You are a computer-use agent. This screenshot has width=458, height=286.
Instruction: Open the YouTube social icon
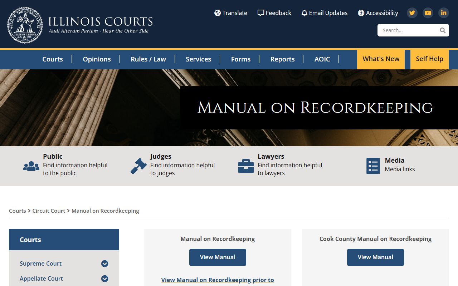click(428, 13)
